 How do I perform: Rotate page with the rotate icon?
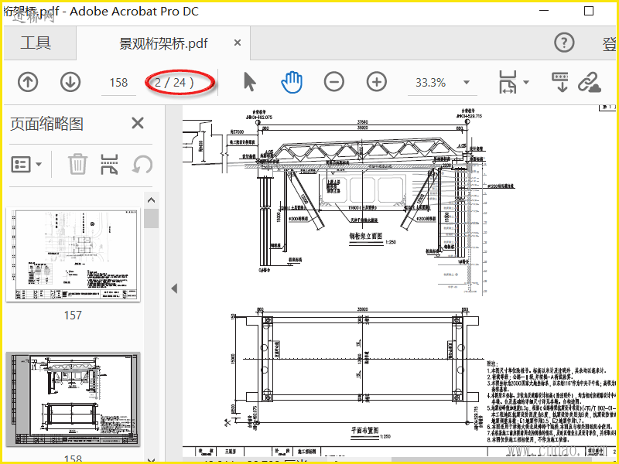(142, 164)
